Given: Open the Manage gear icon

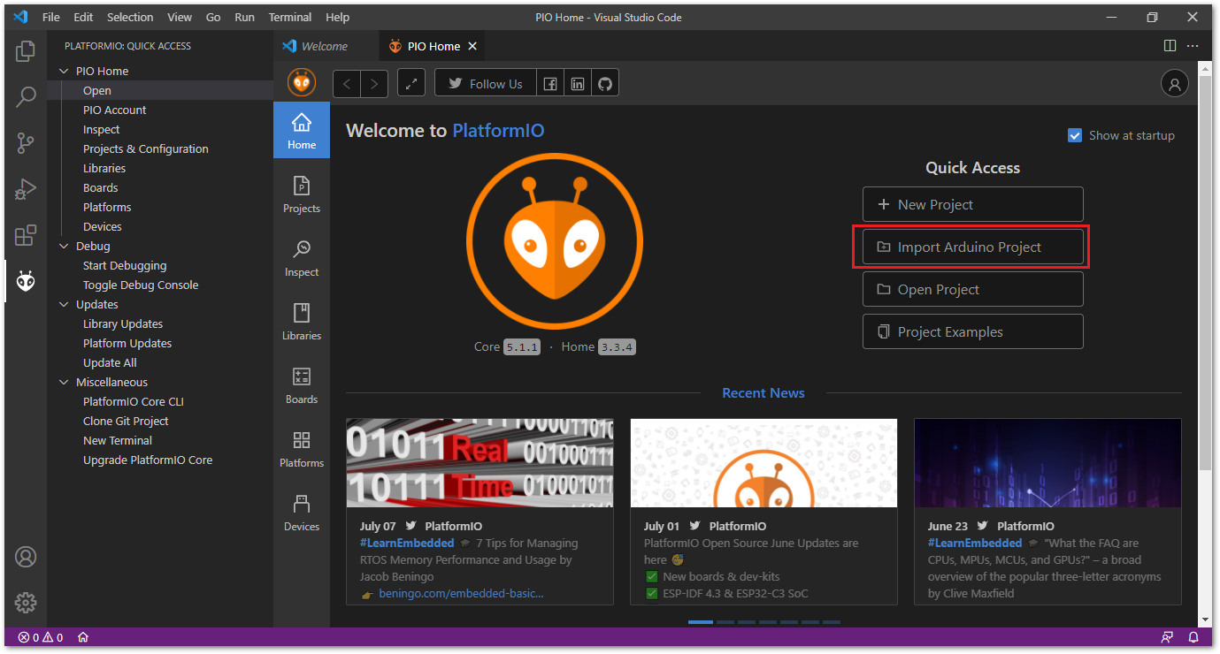Looking at the screenshot, I should [x=26, y=603].
